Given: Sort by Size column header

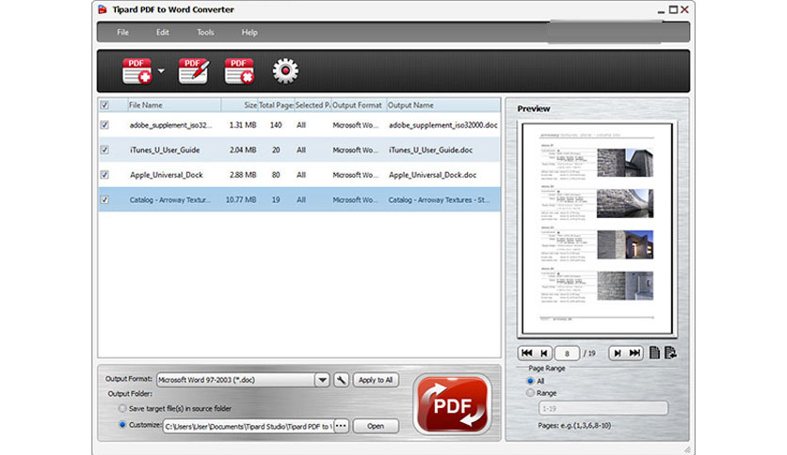Looking at the screenshot, I should (239, 105).
